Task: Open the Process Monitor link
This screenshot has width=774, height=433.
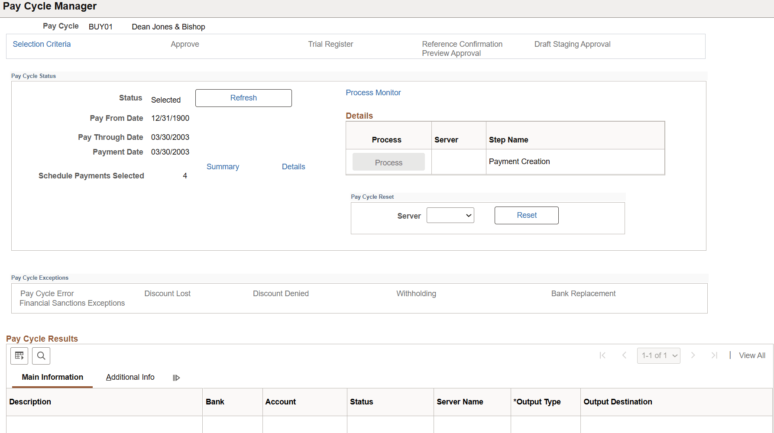Action: point(373,92)
